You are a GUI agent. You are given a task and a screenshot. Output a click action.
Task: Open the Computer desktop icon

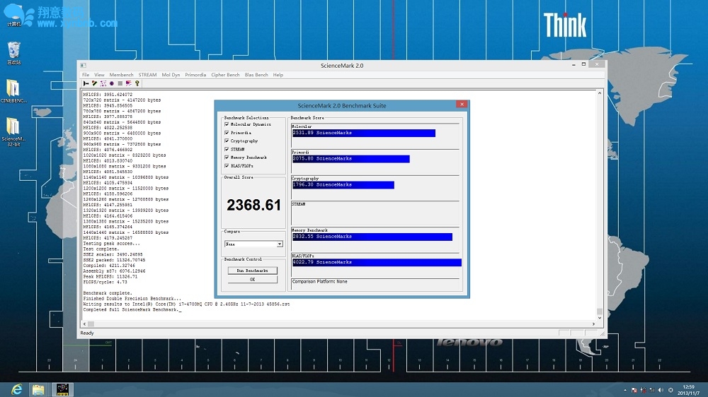[x=13, y=15]
